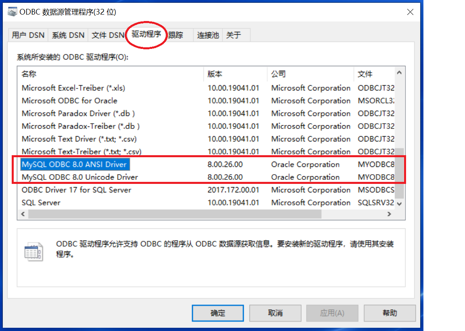Select the 文件 DSN tab
465x331 pixels.
point(108,35)
